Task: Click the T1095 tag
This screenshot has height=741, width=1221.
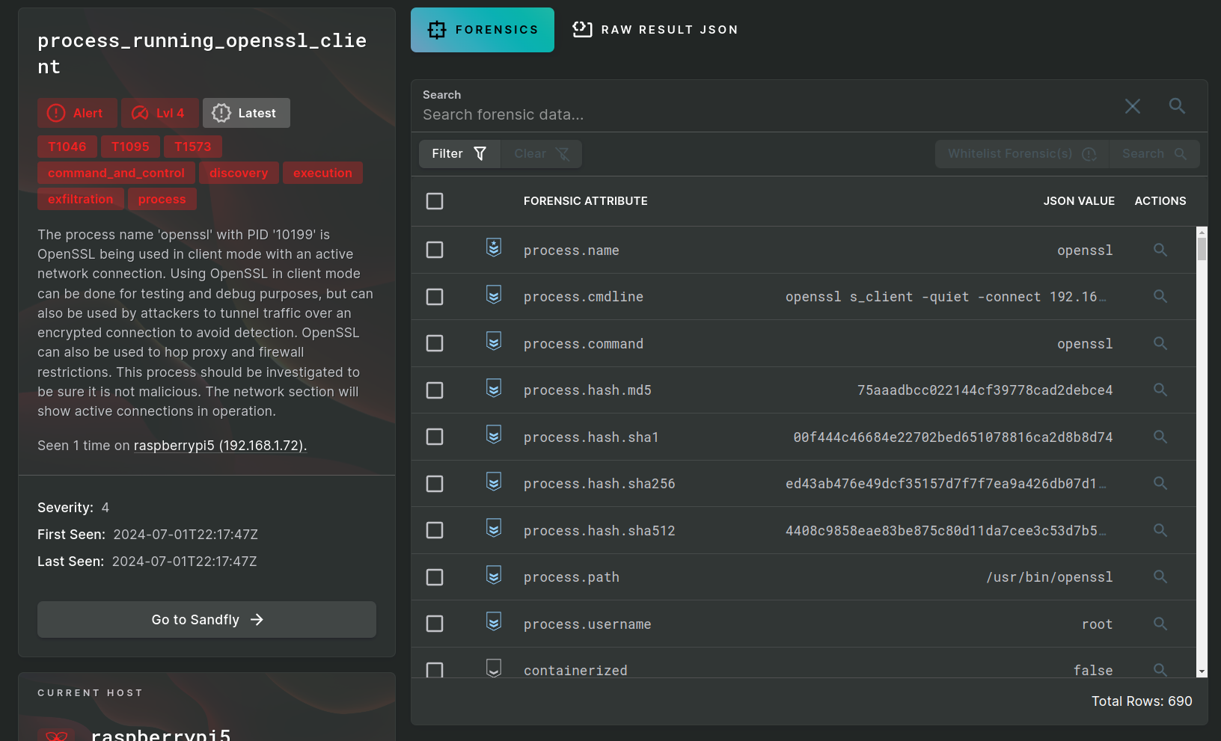Action: [130, 147]
